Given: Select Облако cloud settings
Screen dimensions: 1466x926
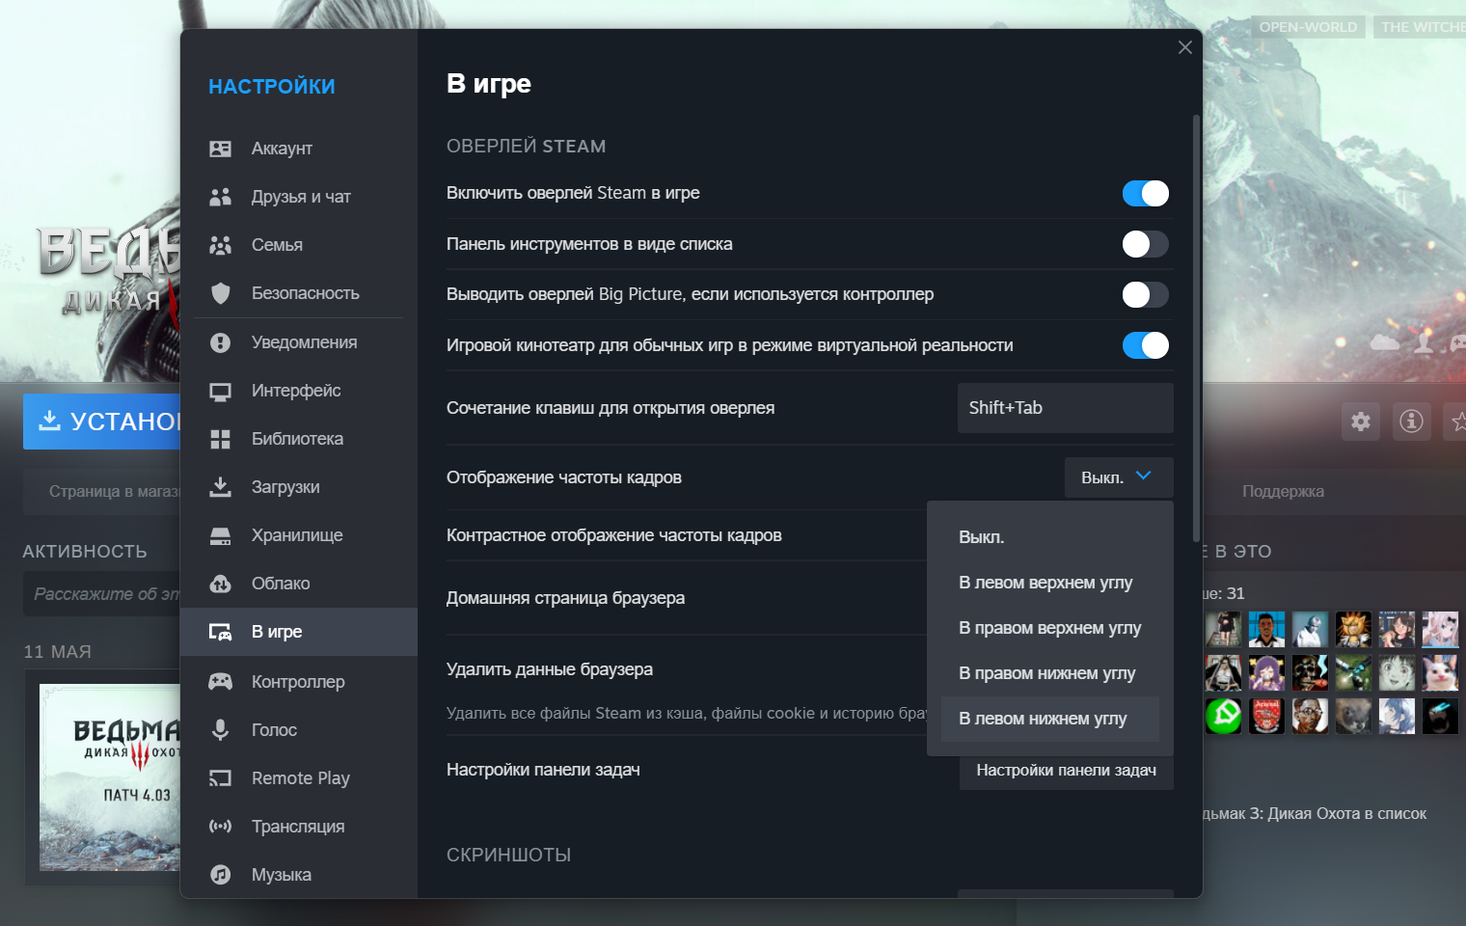Looking at the screenshot, I should click(x=299, y=584).
